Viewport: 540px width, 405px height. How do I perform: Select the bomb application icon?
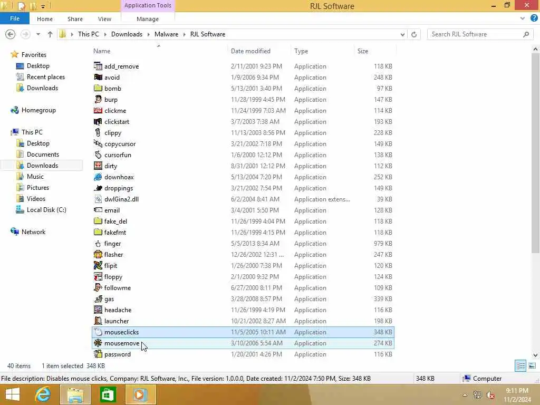point(98,88)
